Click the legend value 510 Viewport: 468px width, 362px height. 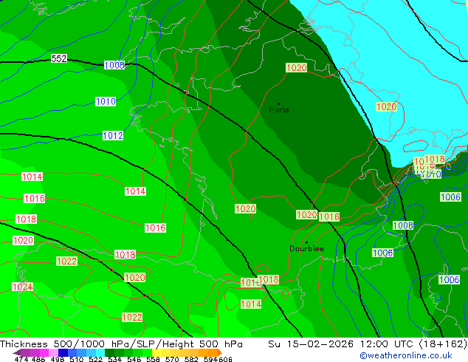(x=77, y=359)
